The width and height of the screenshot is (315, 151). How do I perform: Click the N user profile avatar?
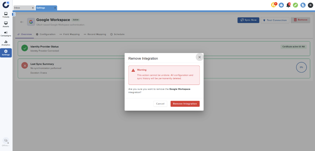click(310, 5)
